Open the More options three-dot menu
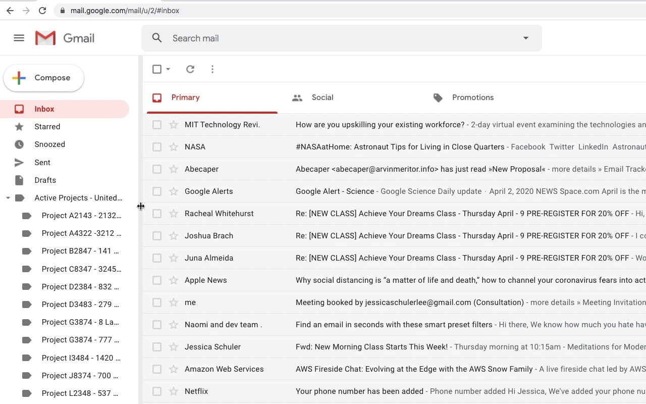The width and height of the screenshot is (646, 404). coord(212,69)
